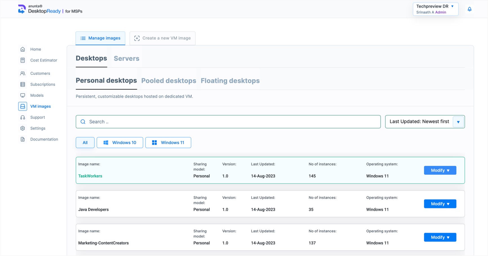This screenshot has height=256, width=488.
Task: Click the notification bell icon
Action: [469, 9]
